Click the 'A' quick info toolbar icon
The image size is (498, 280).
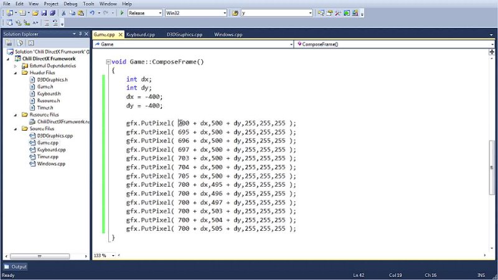click(35, 22)
